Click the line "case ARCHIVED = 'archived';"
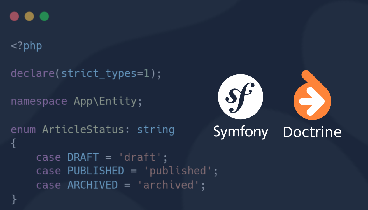Viewport: 368px width, 210px height. tap(121, 185)
